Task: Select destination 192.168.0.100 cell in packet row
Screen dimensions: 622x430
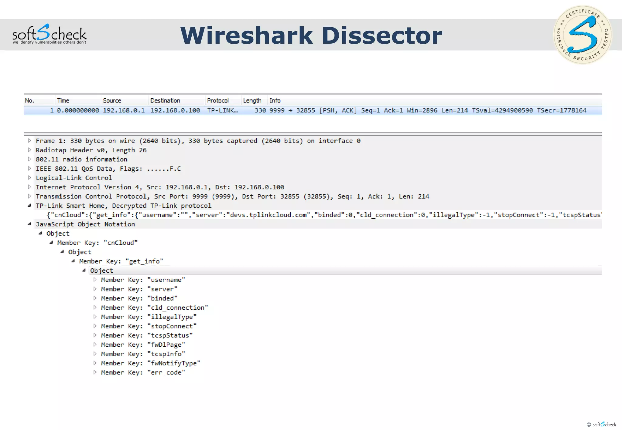Action: (175, 110)
